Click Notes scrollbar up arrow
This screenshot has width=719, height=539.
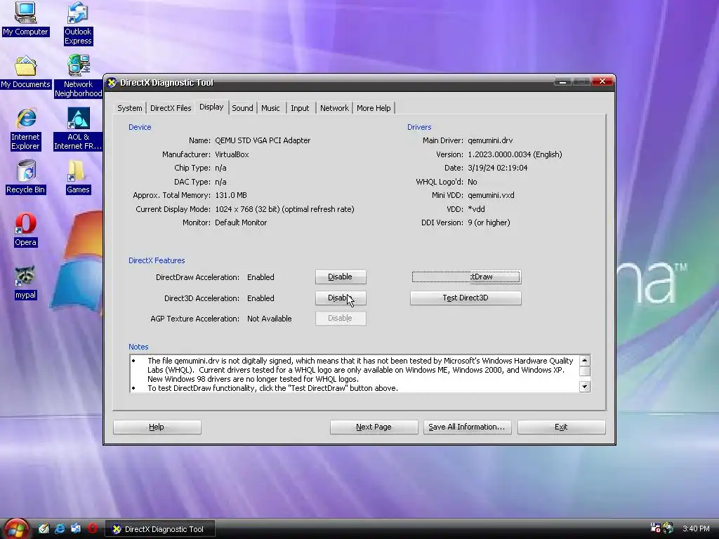click(x=585, y=360)
